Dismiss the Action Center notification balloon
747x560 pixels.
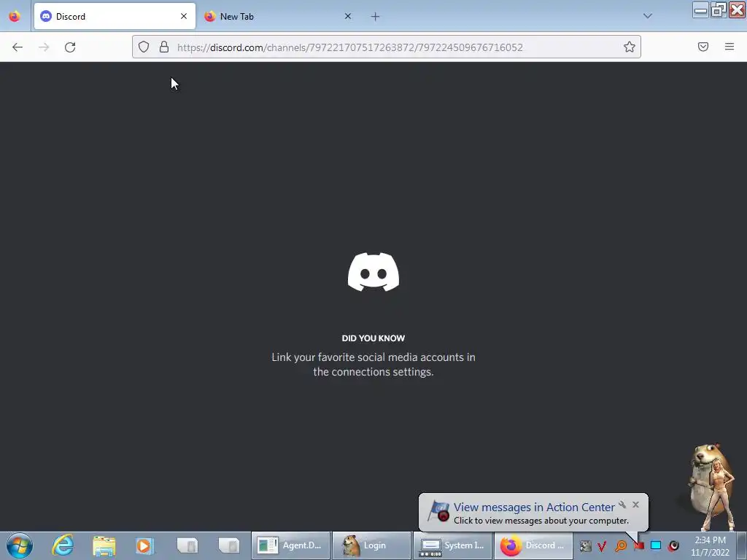[635, 505]
